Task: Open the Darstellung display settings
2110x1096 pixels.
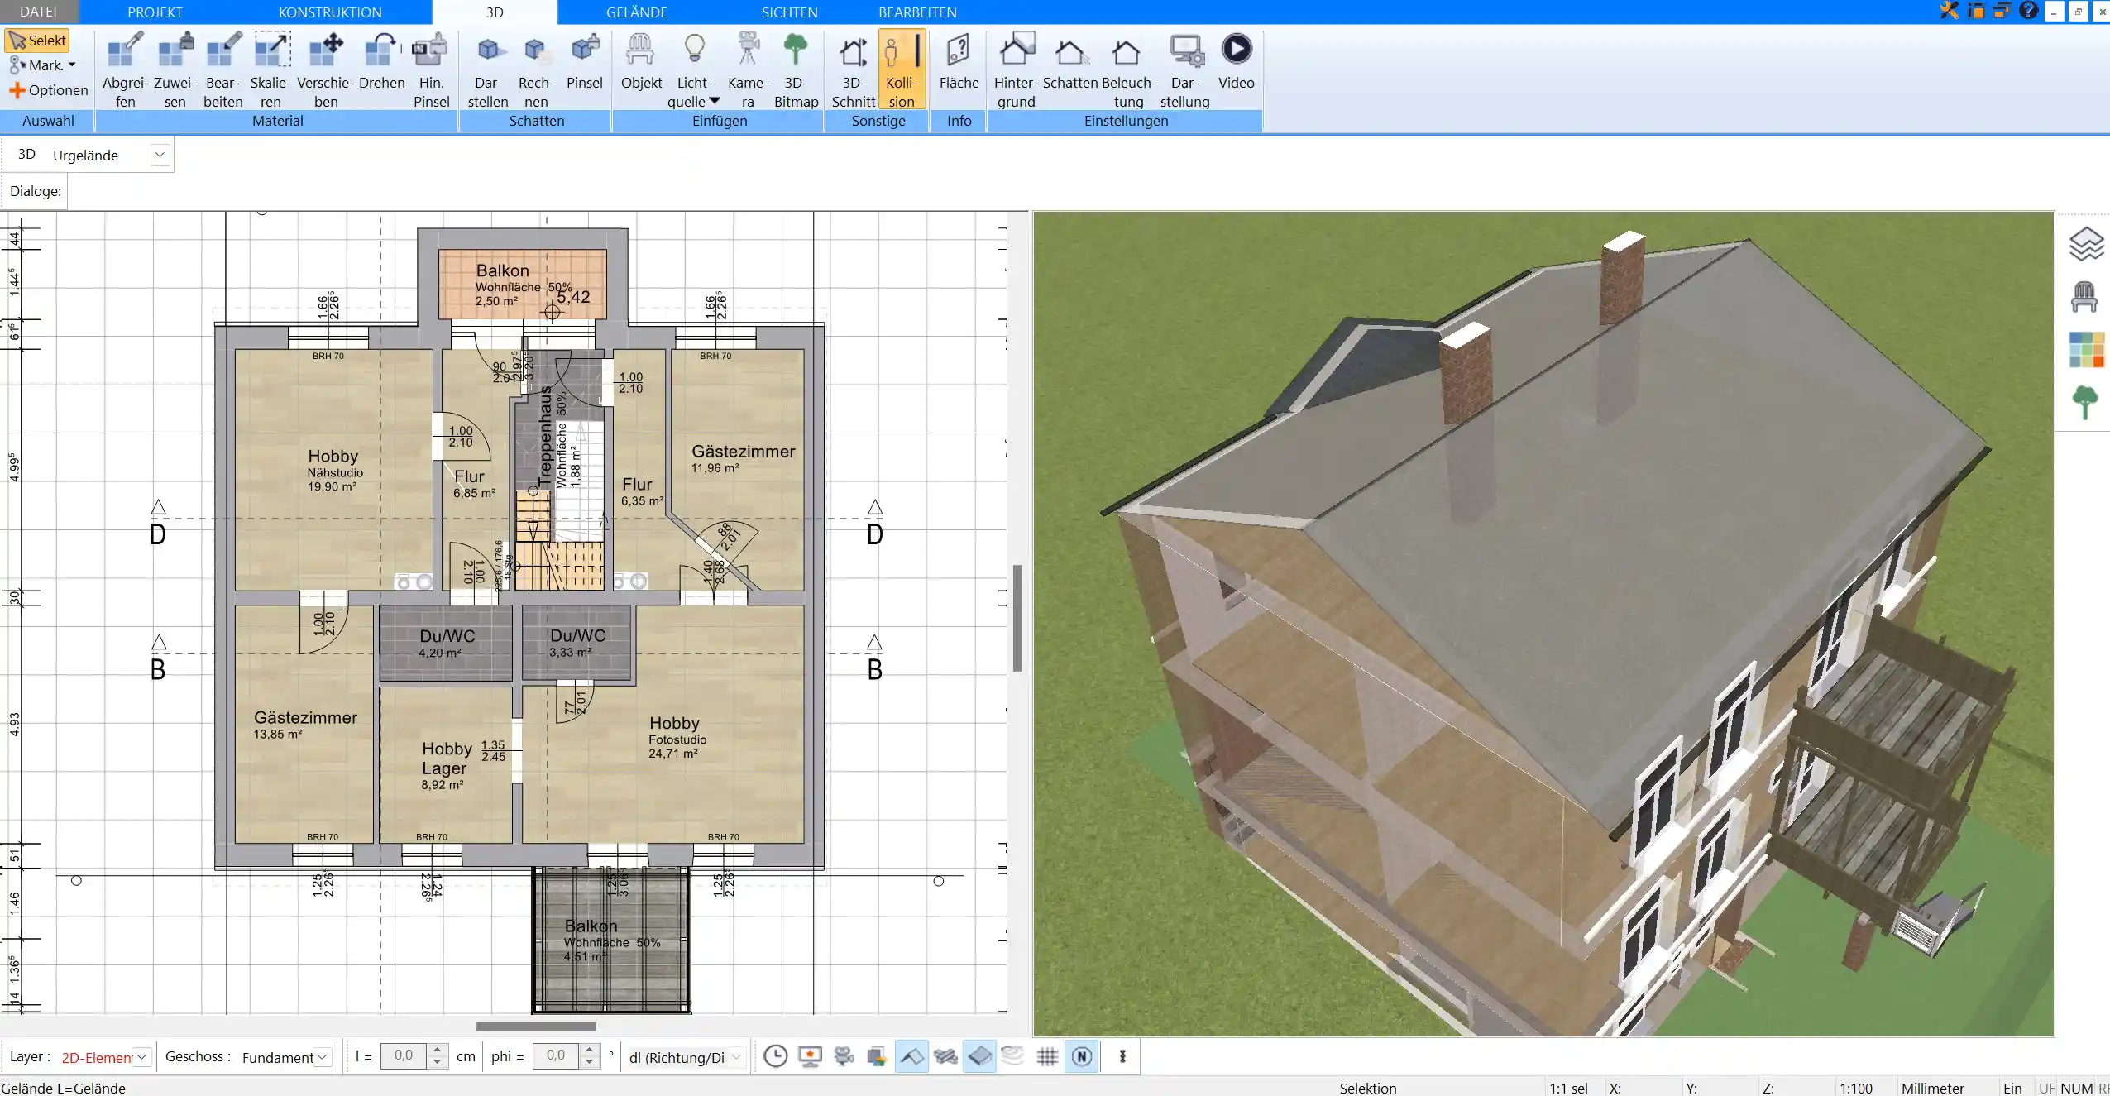Action: (x=1185, y=69)
